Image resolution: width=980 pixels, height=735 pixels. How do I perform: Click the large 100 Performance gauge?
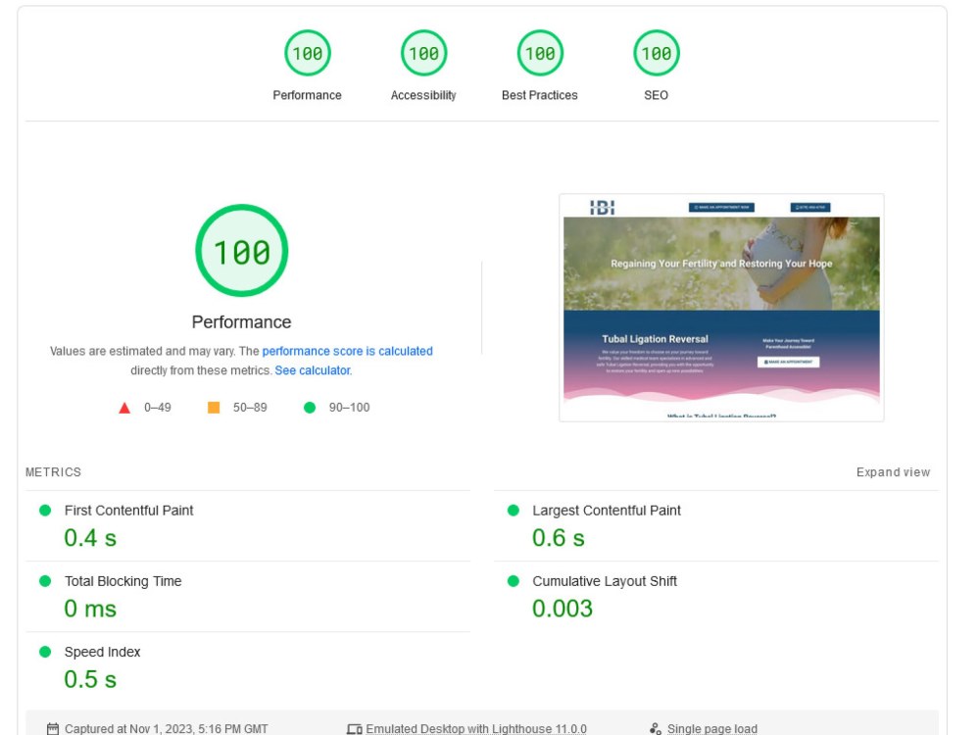point(242,251)
